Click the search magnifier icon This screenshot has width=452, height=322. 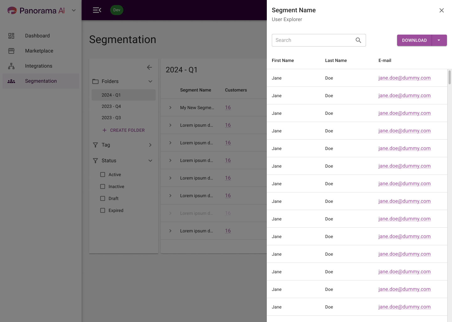coord(358,40)
